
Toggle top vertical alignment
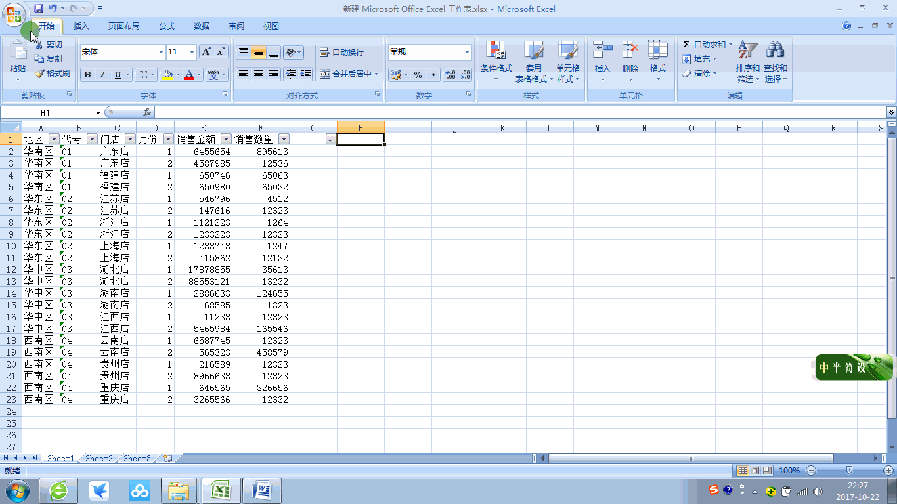(x=243, y=52)
